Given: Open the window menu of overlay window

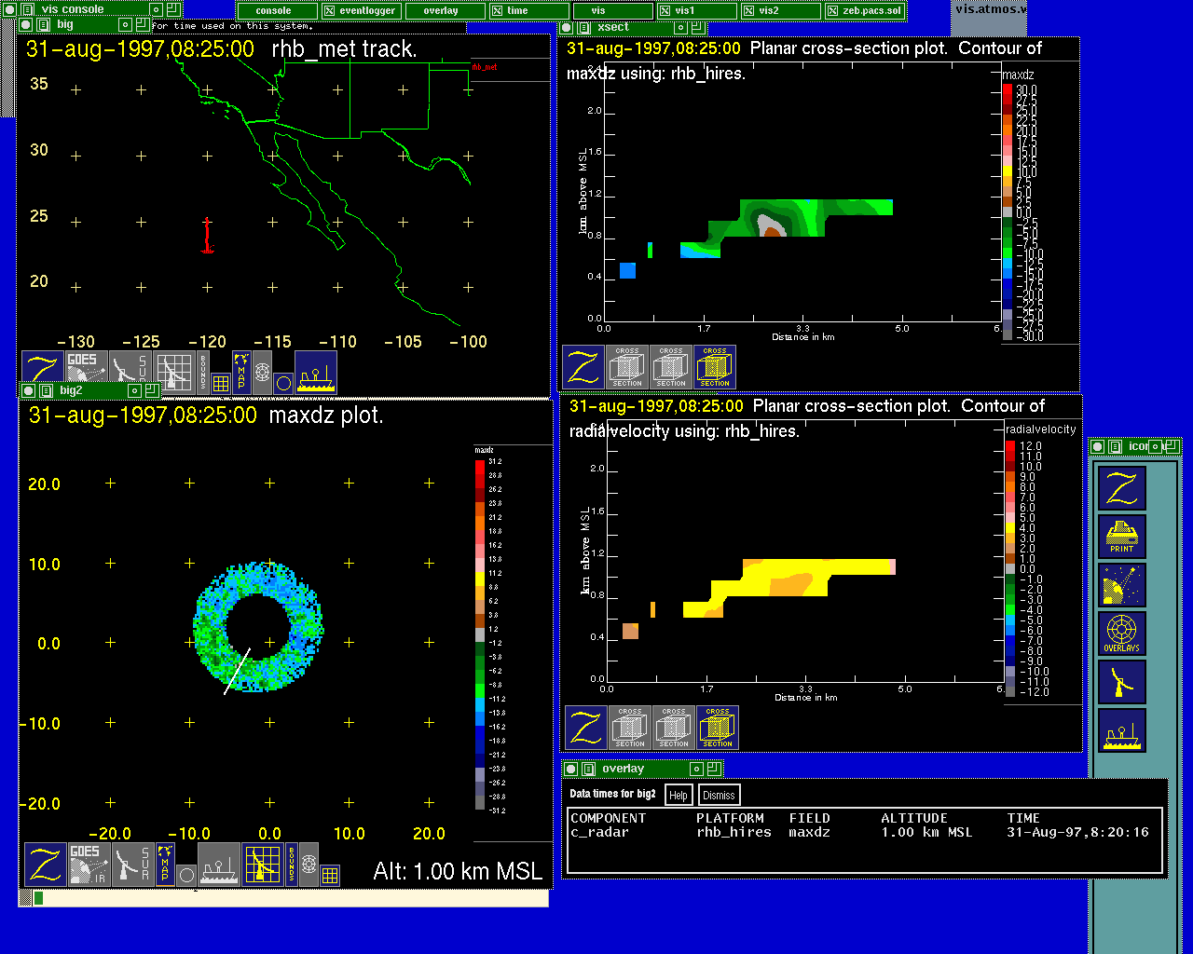Looking at the screenshot, I should (571, 769).
